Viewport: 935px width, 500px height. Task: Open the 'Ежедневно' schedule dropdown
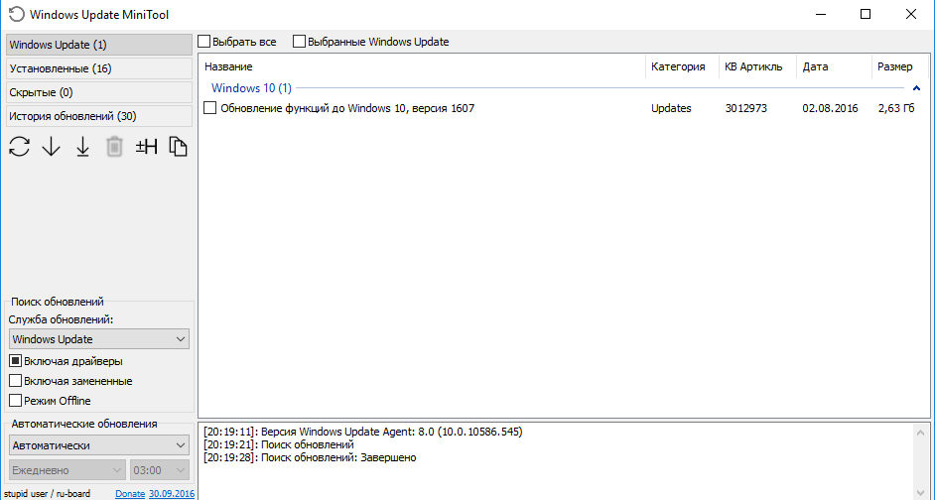click(67, 470)
